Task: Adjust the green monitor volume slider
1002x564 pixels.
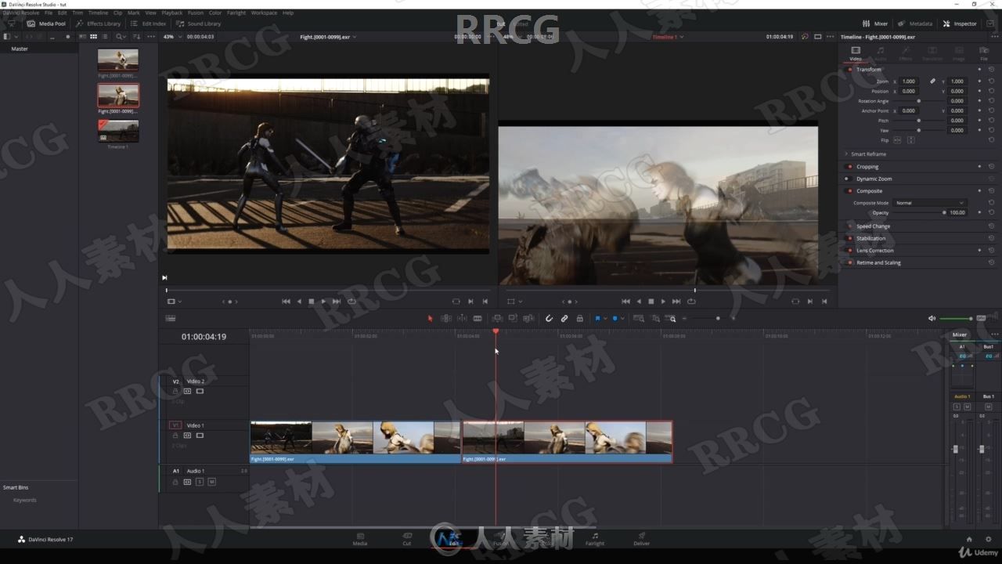Action: coord(957,318)
